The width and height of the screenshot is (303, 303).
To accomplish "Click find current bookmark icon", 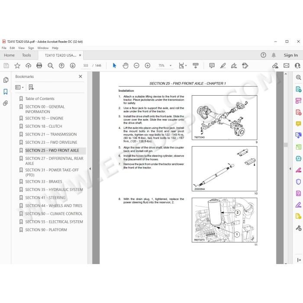I will point(31,87).
